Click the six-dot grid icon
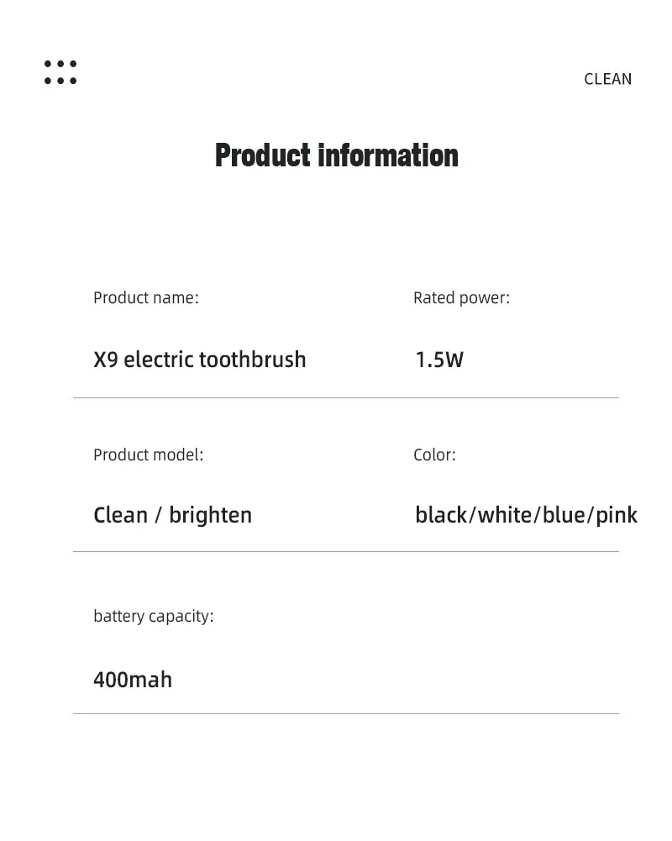The height and width of the screenshot is (841, 672). 60,72
